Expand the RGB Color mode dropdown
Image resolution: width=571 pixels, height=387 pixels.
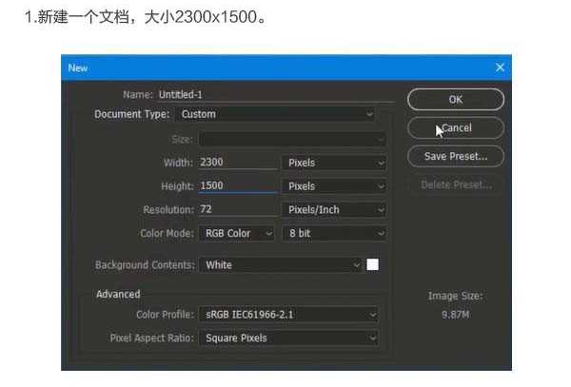tap(237, 233)
